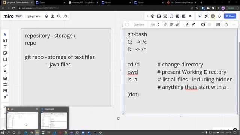This screenshot has height=135, width=240.
Task: Close the .git preview thumbnail
Action: pos(37,109)
